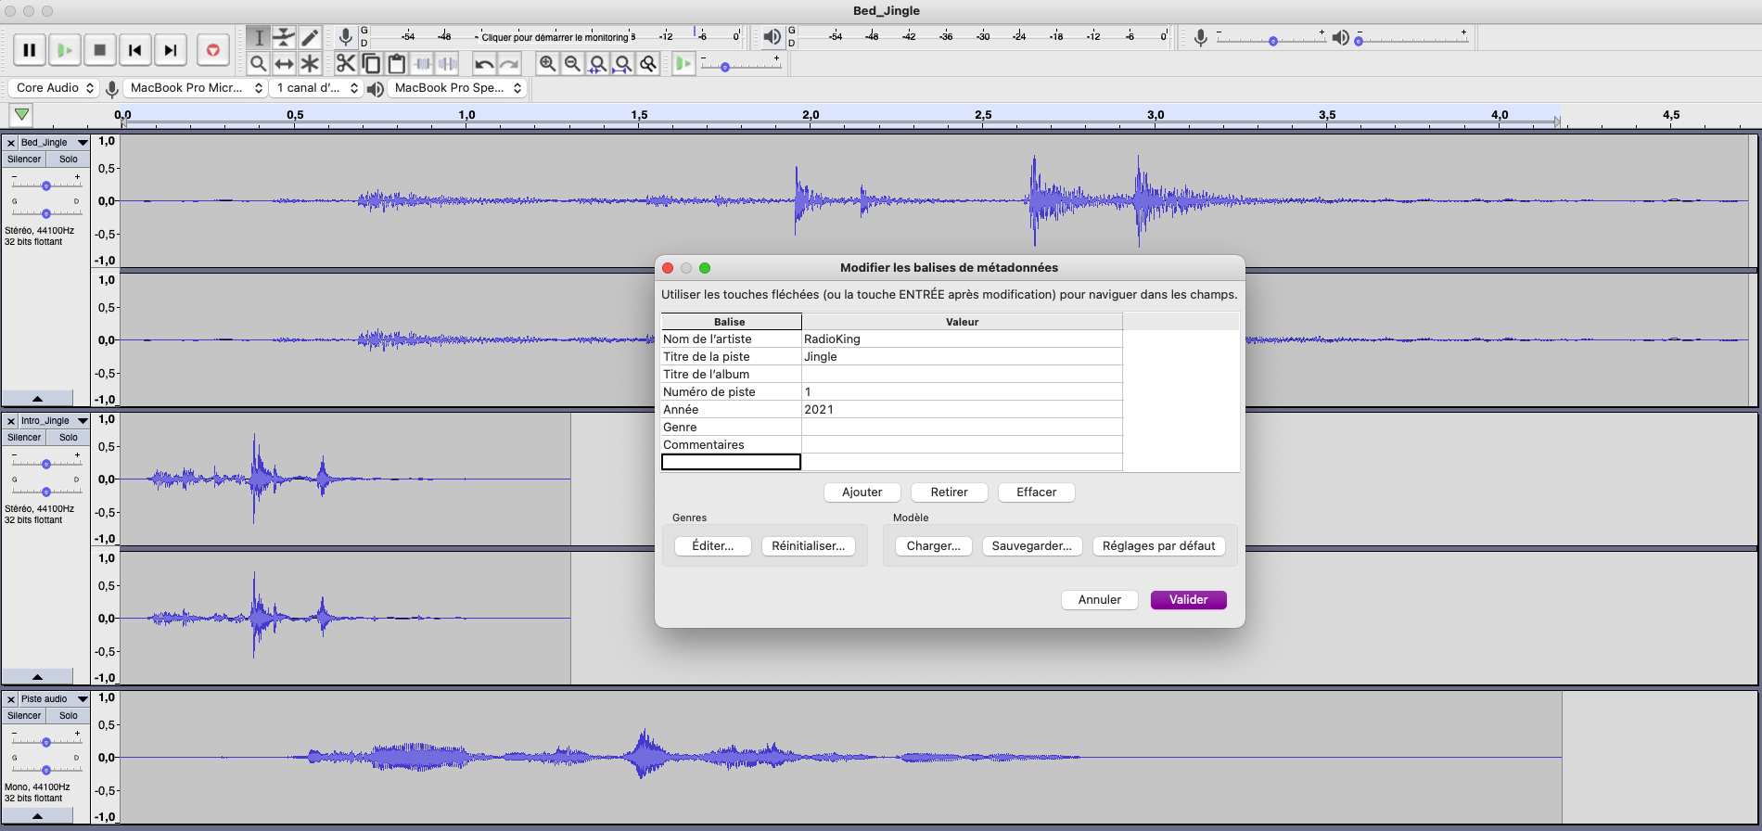The image size is (1762, 831).
Task: Click the Copy icon
Action: coord(371,63)
